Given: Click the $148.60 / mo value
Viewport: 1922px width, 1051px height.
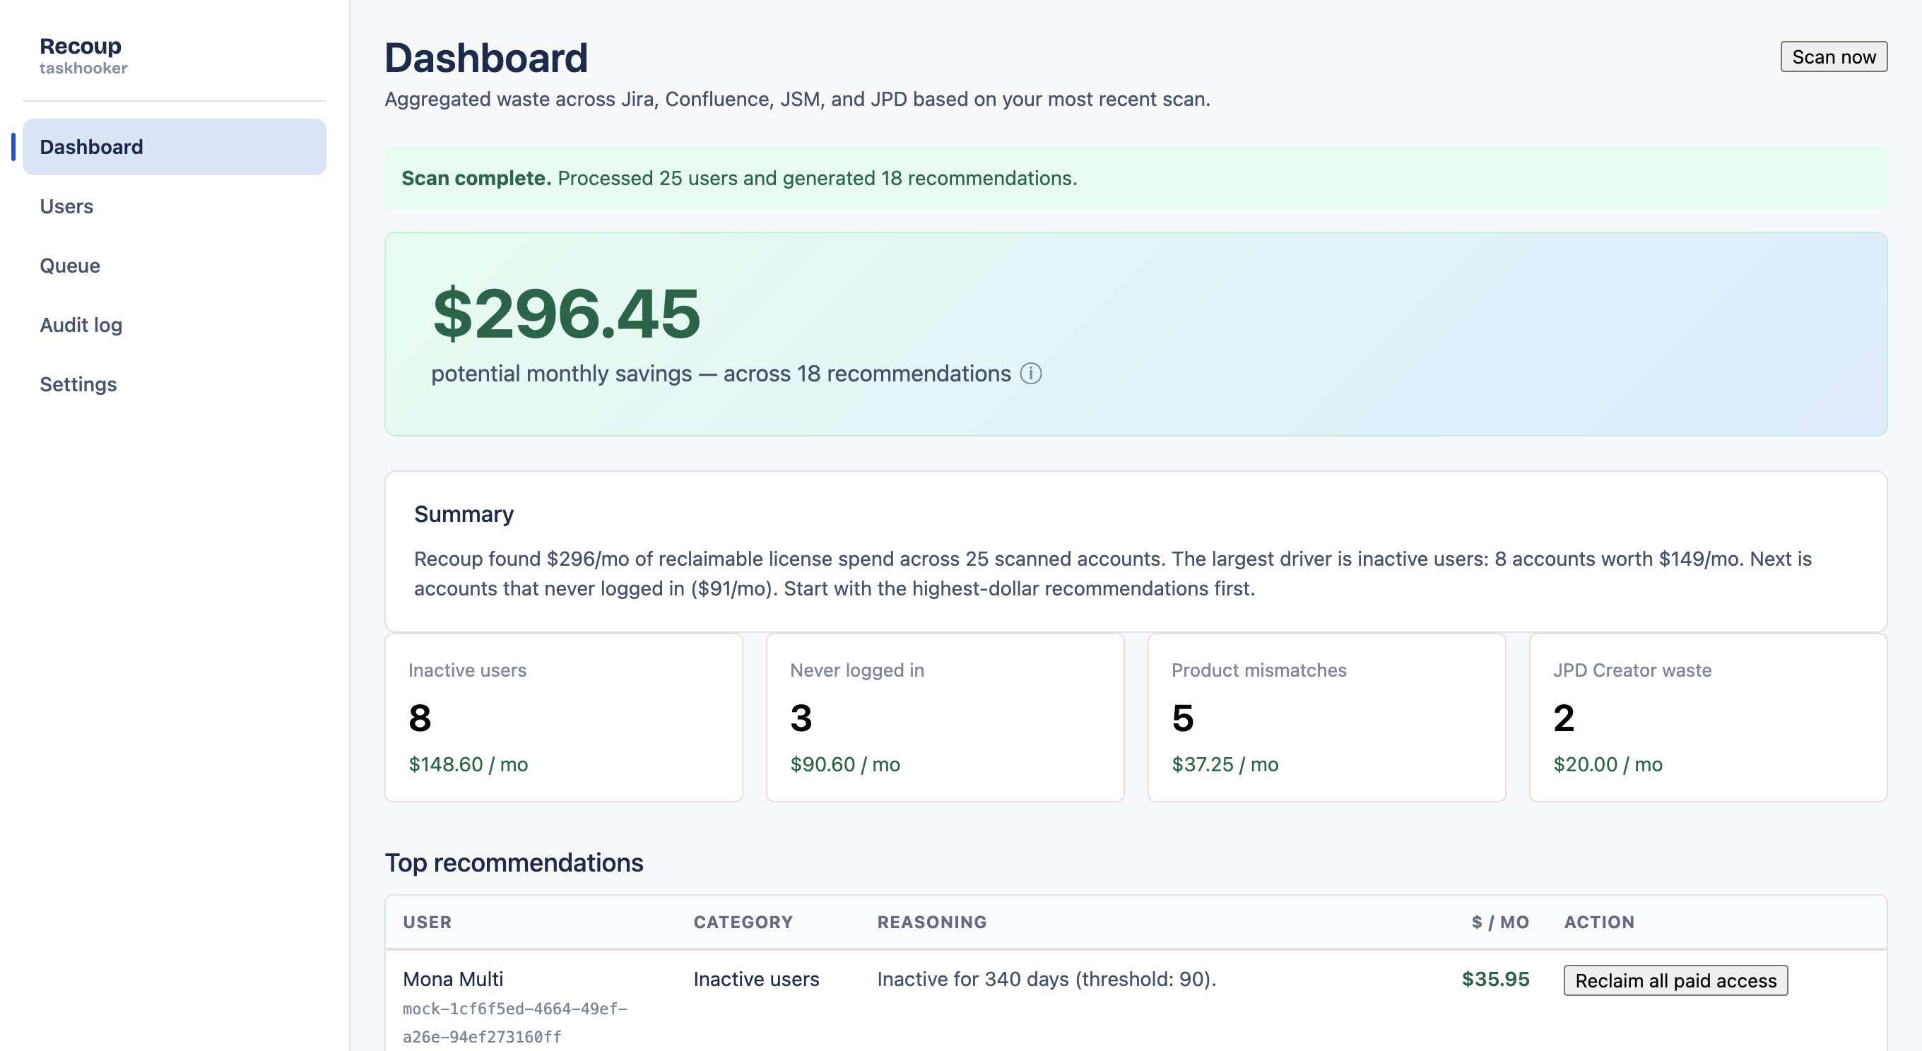Looking at the screenshot, I should pyautogui.click(x=468, y=764).
